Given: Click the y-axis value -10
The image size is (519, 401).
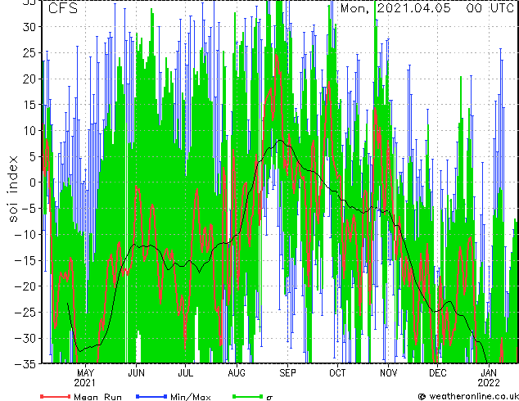Looking at the screenshot, I should click(26, 234).
